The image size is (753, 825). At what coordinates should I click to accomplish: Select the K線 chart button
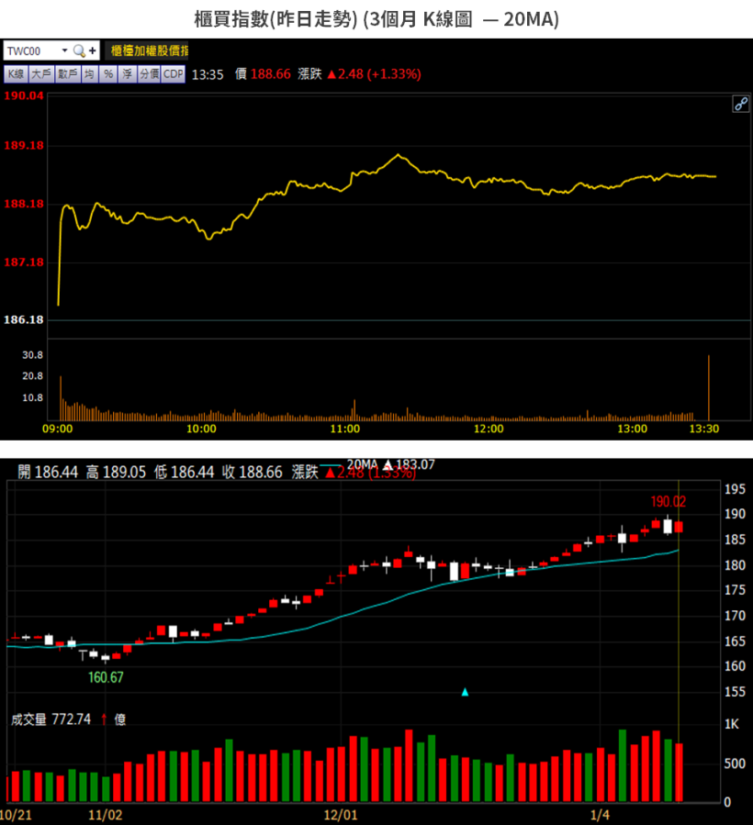coord(16,74)
